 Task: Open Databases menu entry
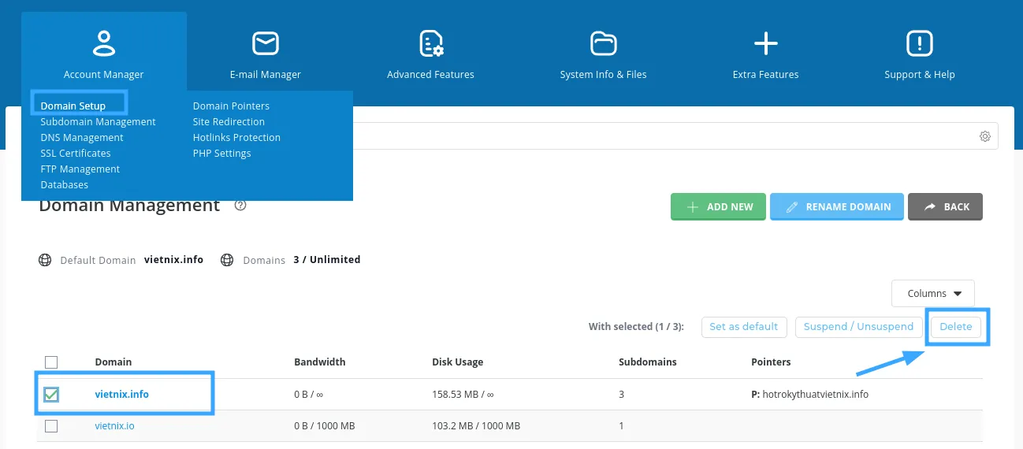pyautogui.click(x=65, y=184)
